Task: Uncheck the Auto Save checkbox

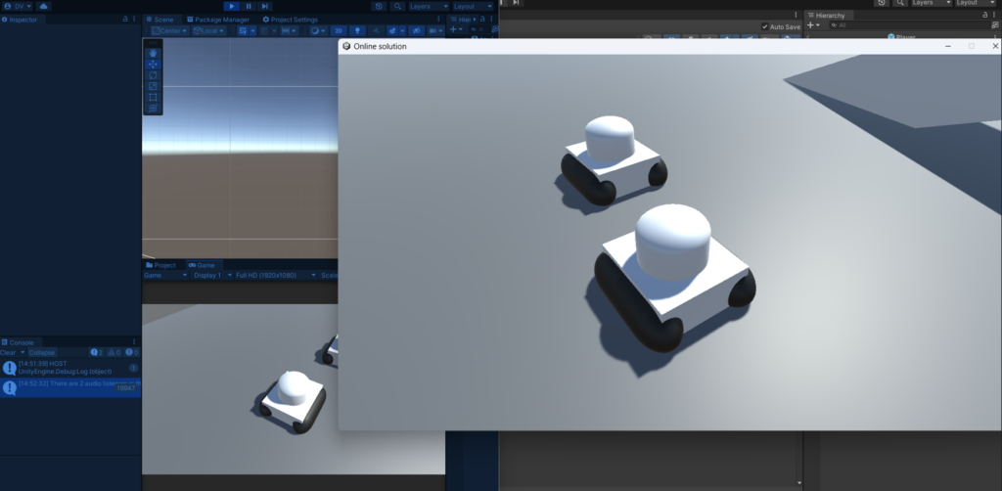Action: (x=765, y=27)
